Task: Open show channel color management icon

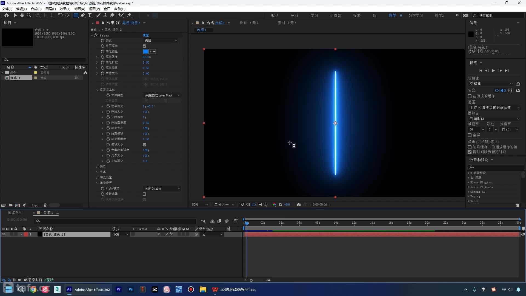Action: click(274, 205)
